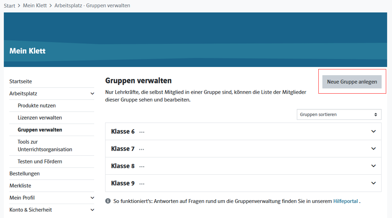The width and height of the screenshot is (392, 218).
Task: Open the three-dot menu next to Klasse 8
Action: click(x=142, y=166)
